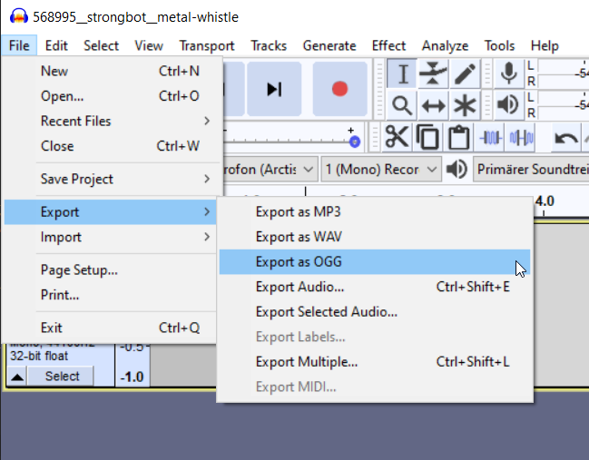
Task: Activate the Zoom magnifier tool
Action: point(403,104)
